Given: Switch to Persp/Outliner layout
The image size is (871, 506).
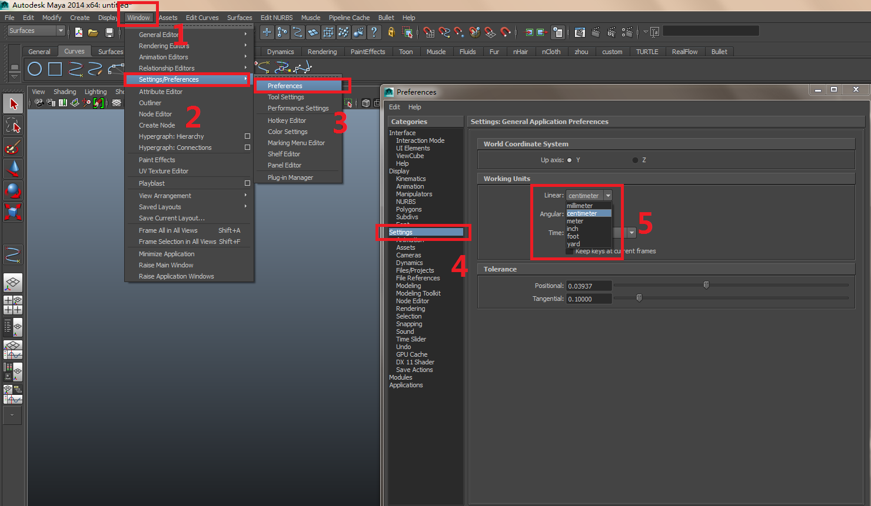Looking at the screenshot, I should click(x=13, y=327).
